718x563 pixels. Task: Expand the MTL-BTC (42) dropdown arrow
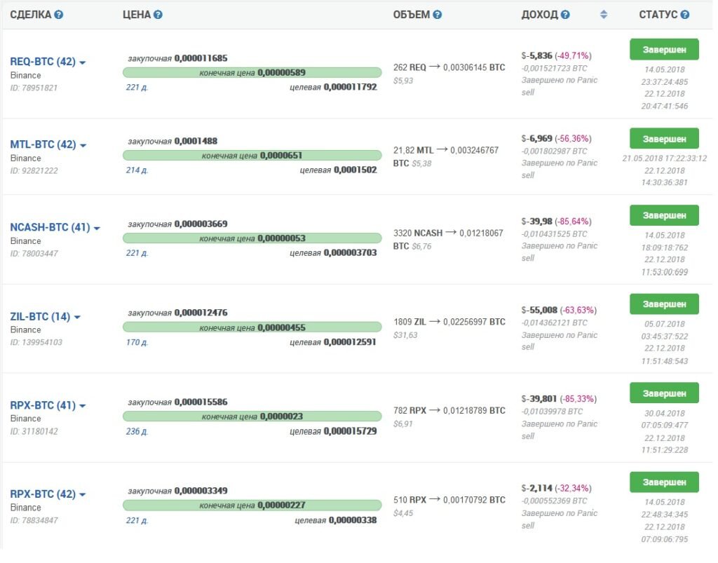(x=83, y=146)
